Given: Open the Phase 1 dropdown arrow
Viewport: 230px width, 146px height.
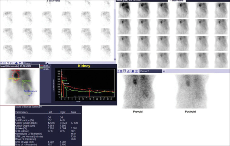Looking at the screenshot, I should tap(47, 63).
